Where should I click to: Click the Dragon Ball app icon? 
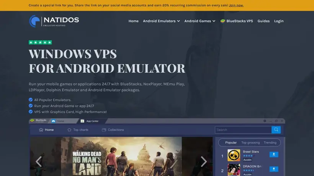point(234,170)
